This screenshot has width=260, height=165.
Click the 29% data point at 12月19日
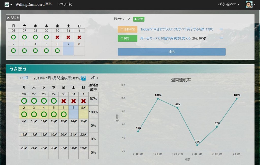point(197,145)
